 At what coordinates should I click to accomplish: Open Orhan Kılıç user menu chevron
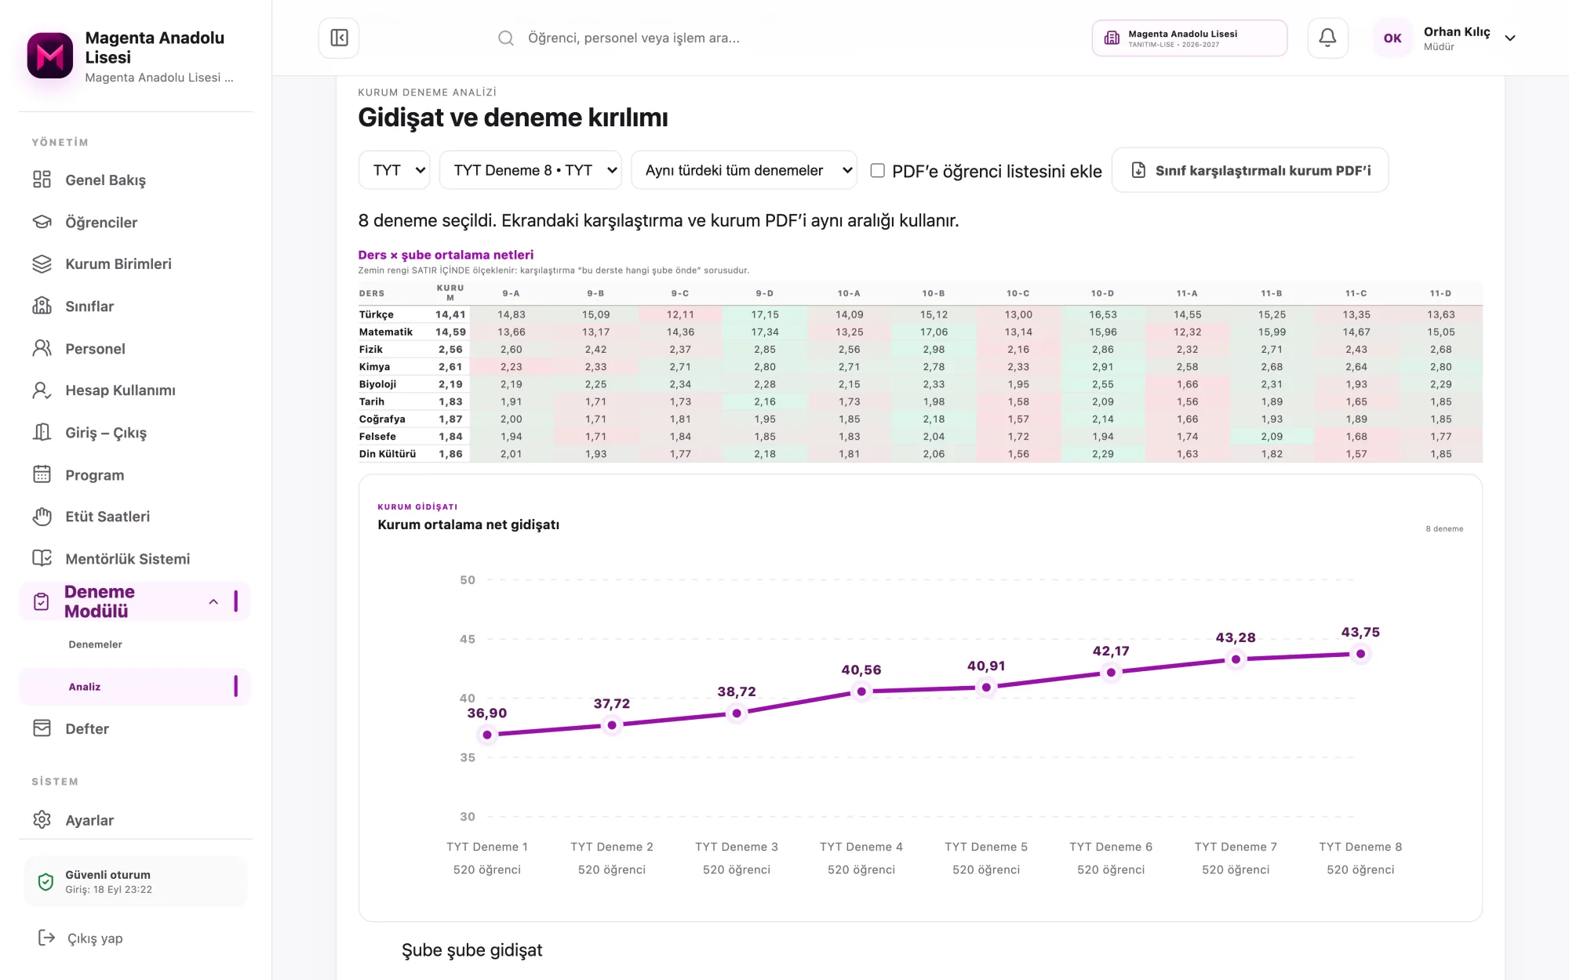[x=1510, y=38]
